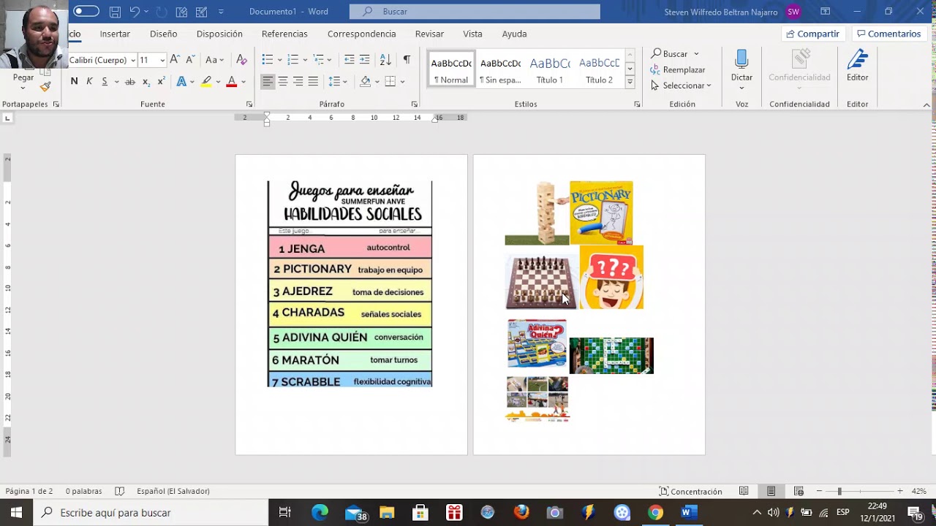Apply text effects with blue outlined A
This screenshot has height=526, width=936.
point(181,81)
